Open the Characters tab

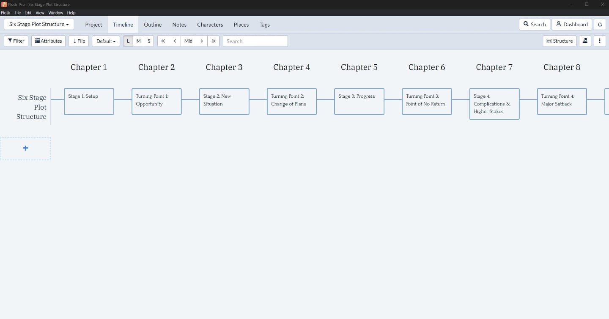pyautogui.click(x=210, y=25)
